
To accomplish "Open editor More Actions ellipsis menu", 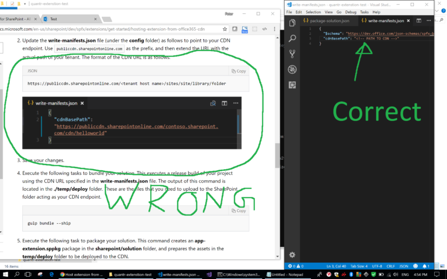I will point(429,20).
